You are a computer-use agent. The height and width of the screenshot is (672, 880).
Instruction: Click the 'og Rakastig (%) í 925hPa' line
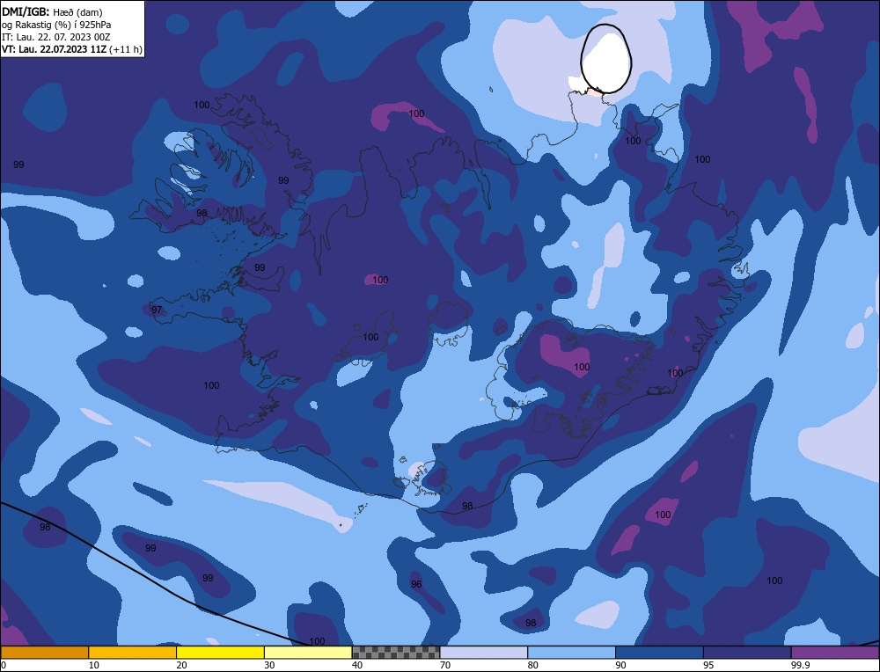(x=56, y=25)
